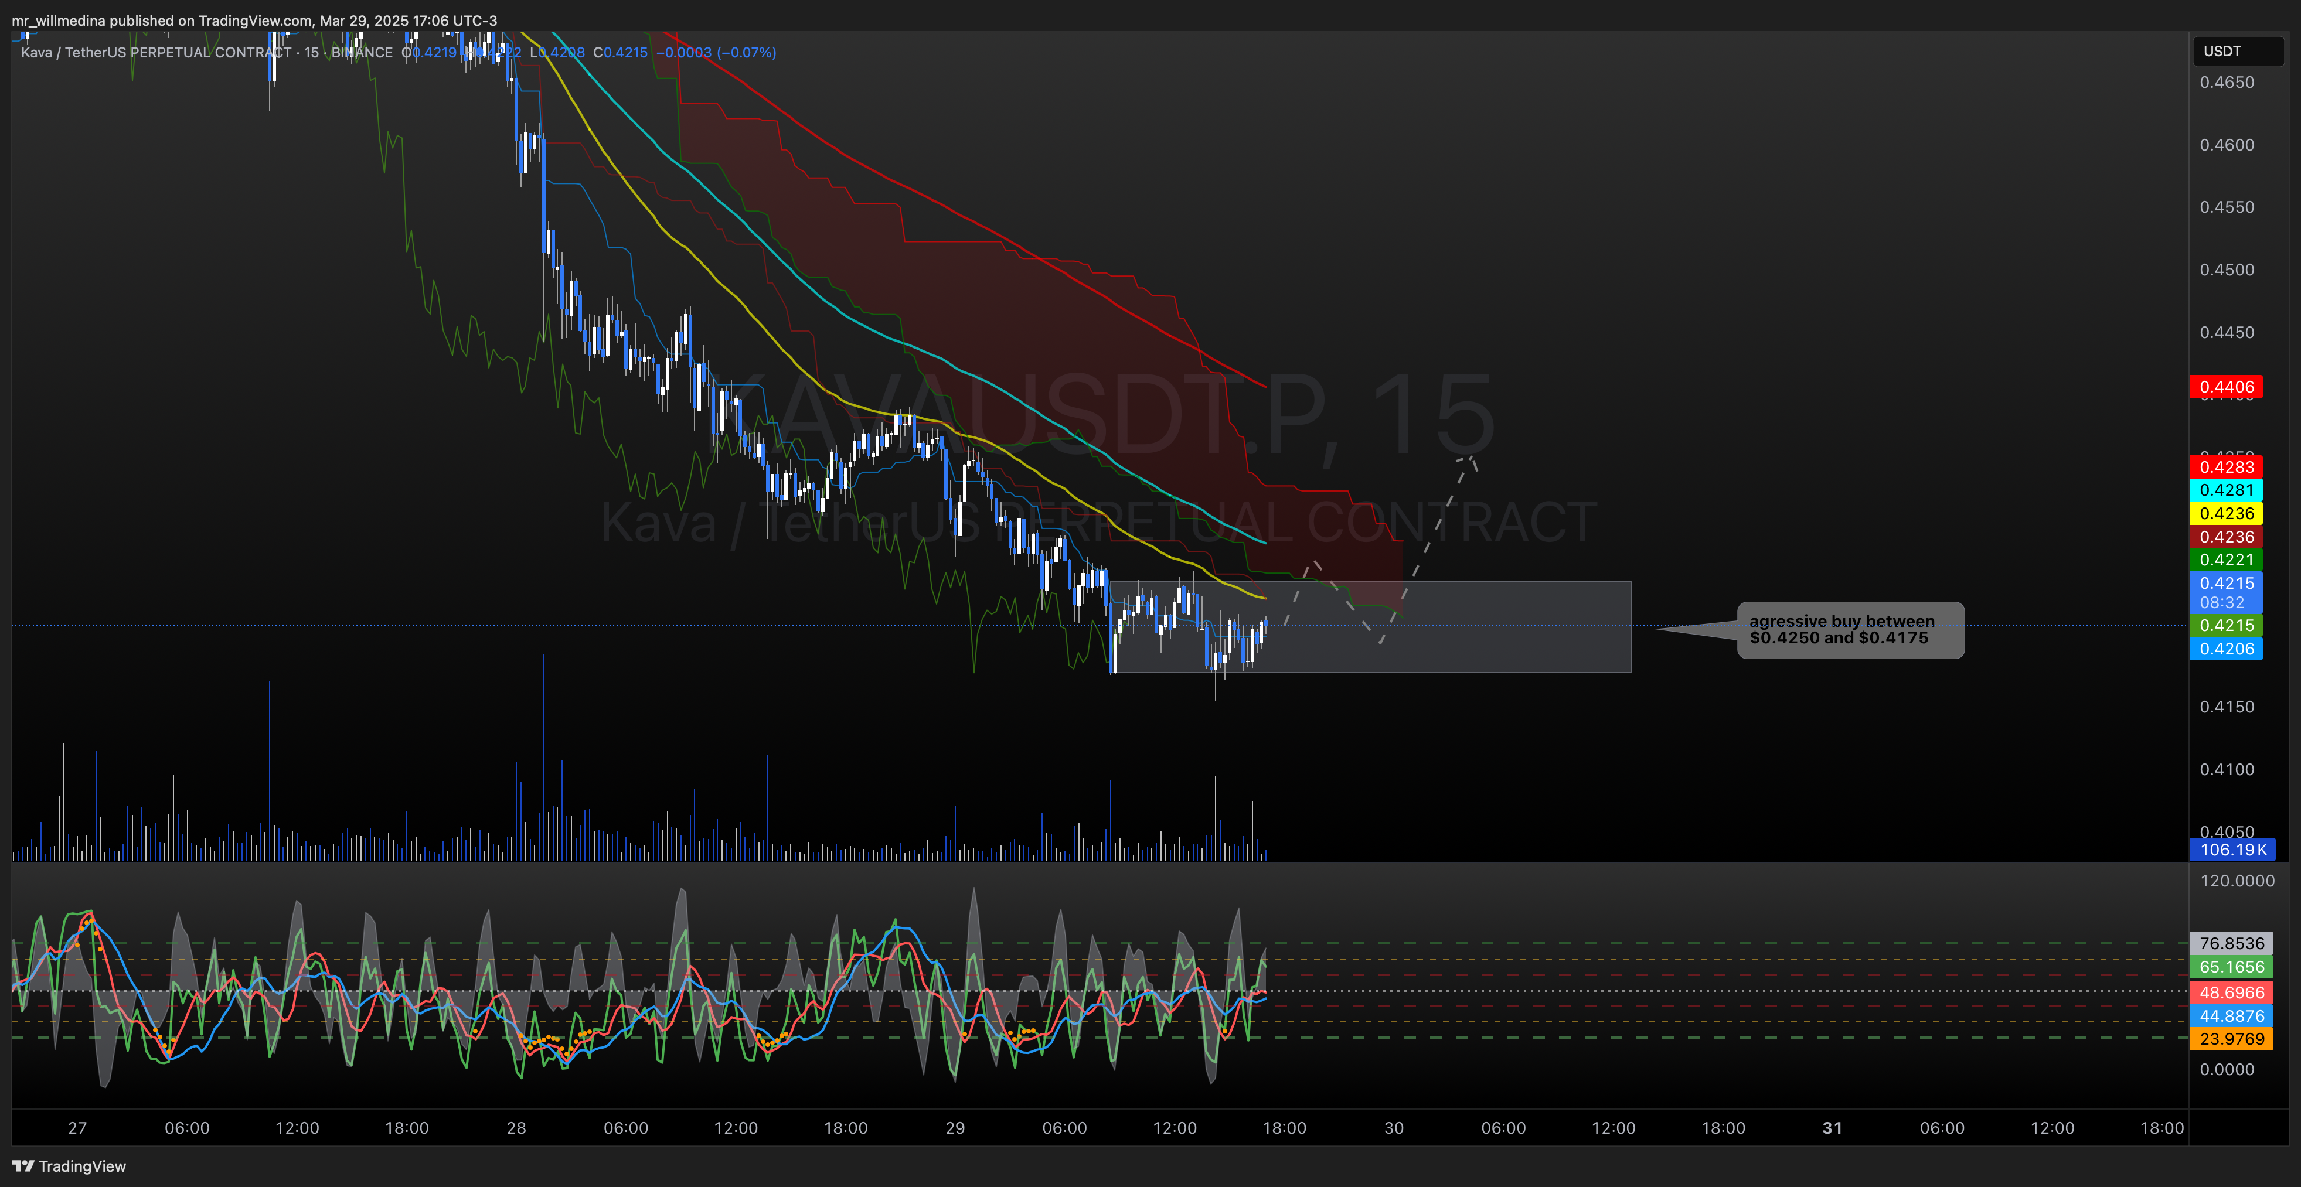Click the 0.4600 price axis tick

tap(2227, 145)
